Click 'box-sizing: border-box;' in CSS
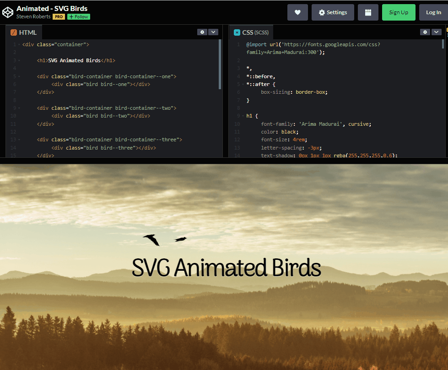 (x=294, y=92)
